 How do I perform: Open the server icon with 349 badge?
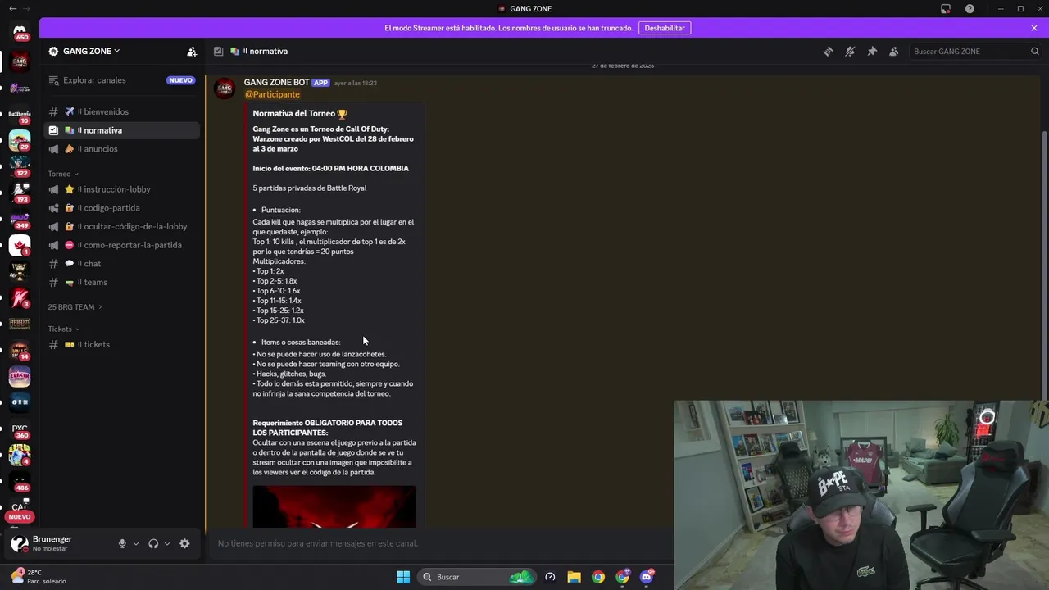[x=20, y=219]
